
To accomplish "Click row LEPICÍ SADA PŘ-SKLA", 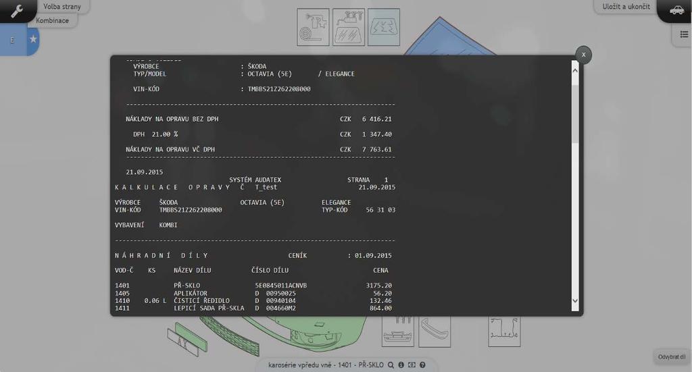I will tap(253, 308).
